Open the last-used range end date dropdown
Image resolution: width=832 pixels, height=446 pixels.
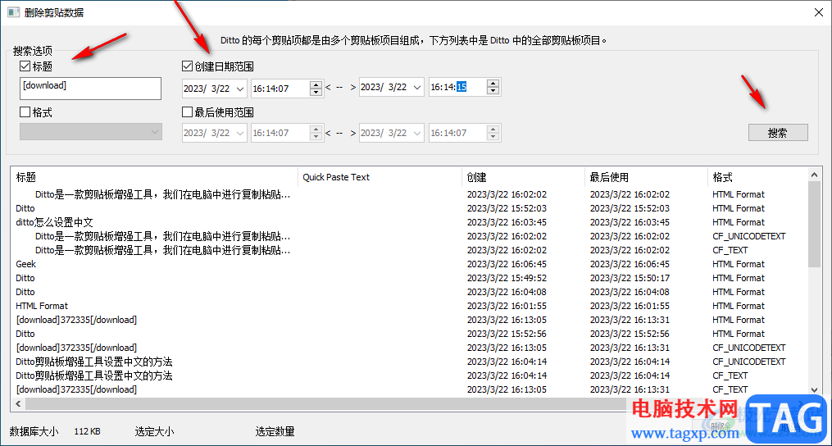tap(417, 133)
